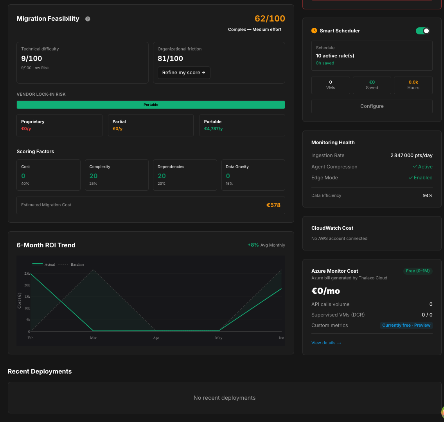Viewport: 444px width, 422px height.
Task: Select the Proprietary €0/y card
Action: pyautogui.click(x=59, y=125)
